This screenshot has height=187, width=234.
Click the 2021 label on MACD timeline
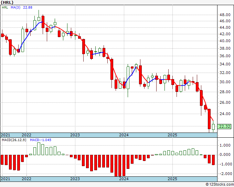[x=6, y=179]
